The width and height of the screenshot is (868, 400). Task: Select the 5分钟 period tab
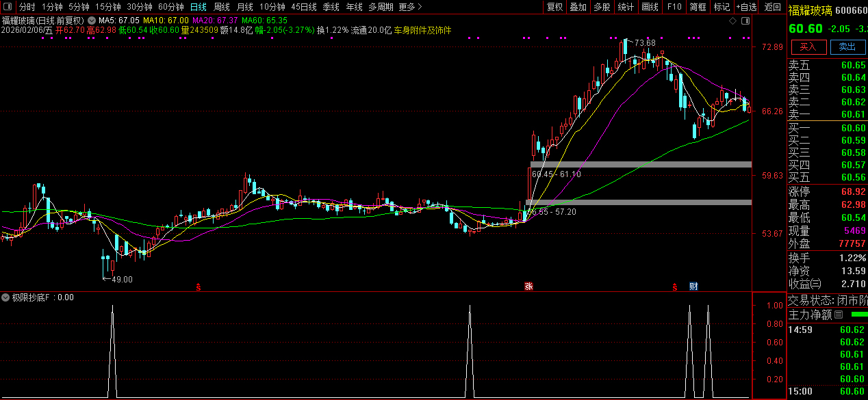79,7
